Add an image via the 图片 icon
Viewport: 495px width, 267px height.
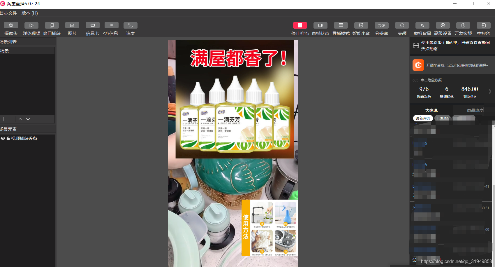72,25
